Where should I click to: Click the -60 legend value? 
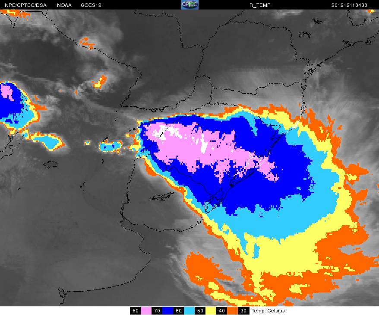178,311
